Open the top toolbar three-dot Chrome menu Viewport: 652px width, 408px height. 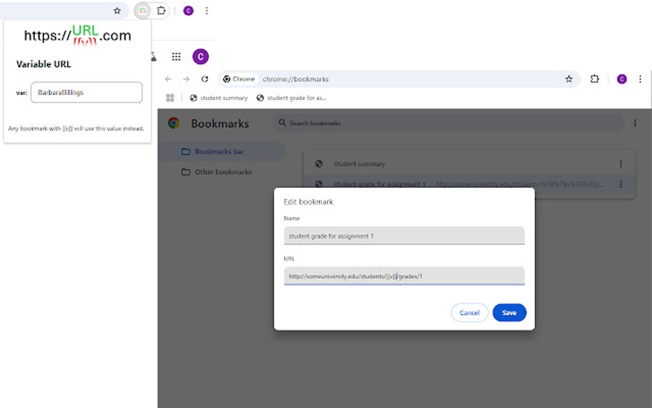pos(206,11)
